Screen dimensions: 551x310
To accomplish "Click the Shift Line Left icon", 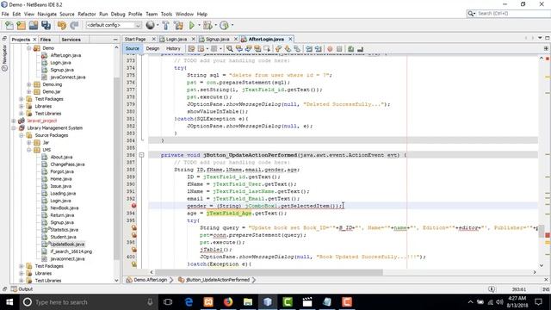I will coord(309,49).
